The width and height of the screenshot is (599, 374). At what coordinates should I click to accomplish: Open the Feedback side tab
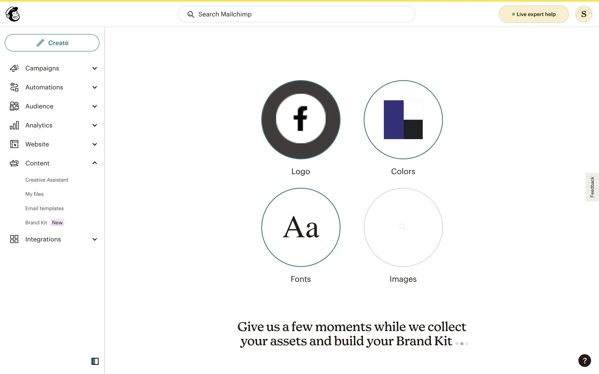pos(592,187)
